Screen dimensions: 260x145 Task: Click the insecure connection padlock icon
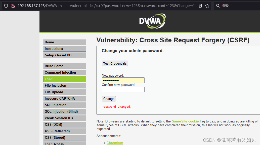pos(13,6)
